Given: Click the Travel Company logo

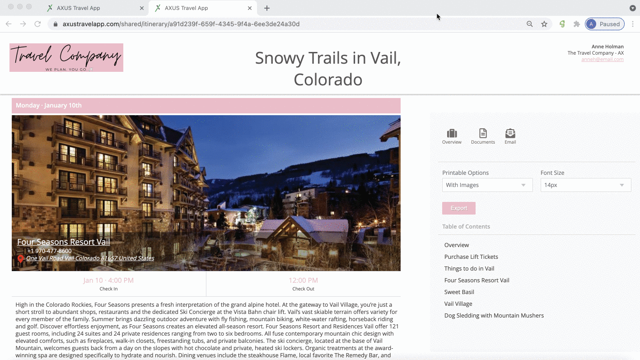Looking at the screenshot, I should (x=66, y=57).
